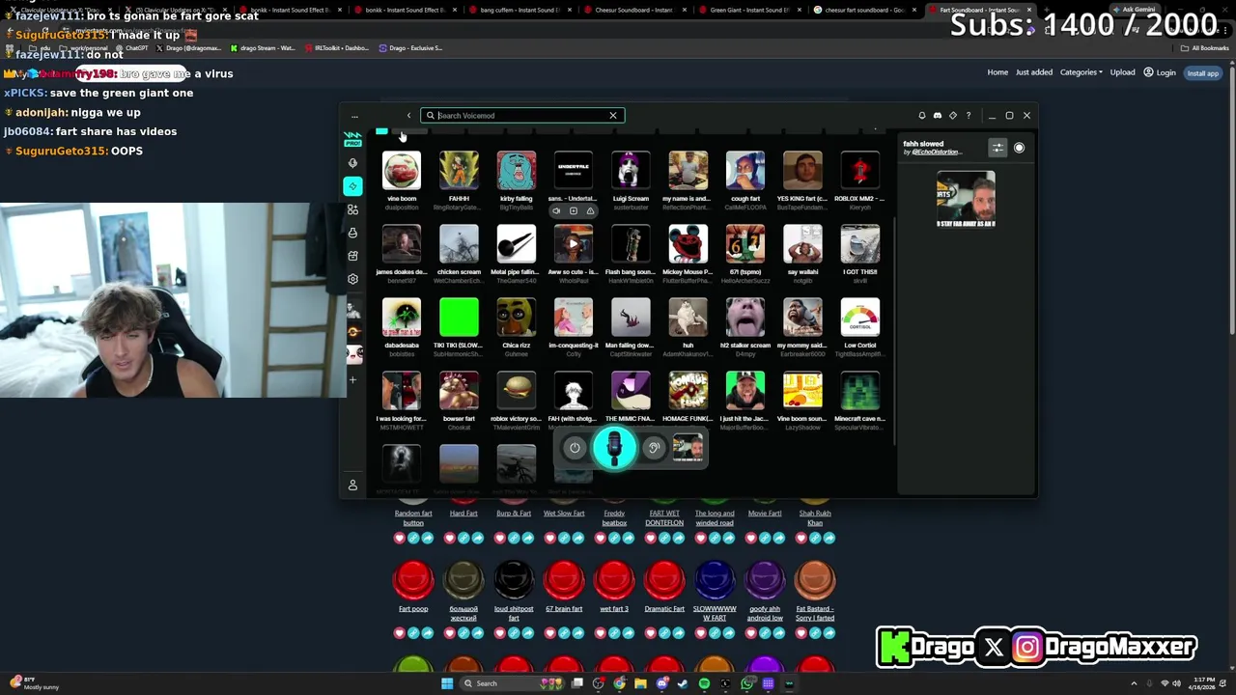Image resolution: width=1236 pixels, height=695 pixels.
Task: Open Voicemod notifications bell
Action: coord(922,116)
